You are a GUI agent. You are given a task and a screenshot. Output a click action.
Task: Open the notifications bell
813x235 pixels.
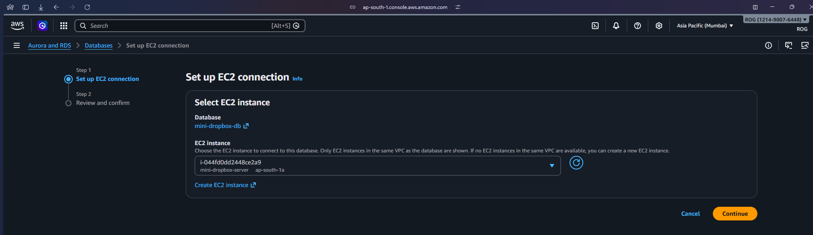pyautogui.click(x=616, y=26)
